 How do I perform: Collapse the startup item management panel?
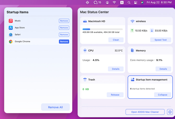pyautogui.click(x=162, y=95)
